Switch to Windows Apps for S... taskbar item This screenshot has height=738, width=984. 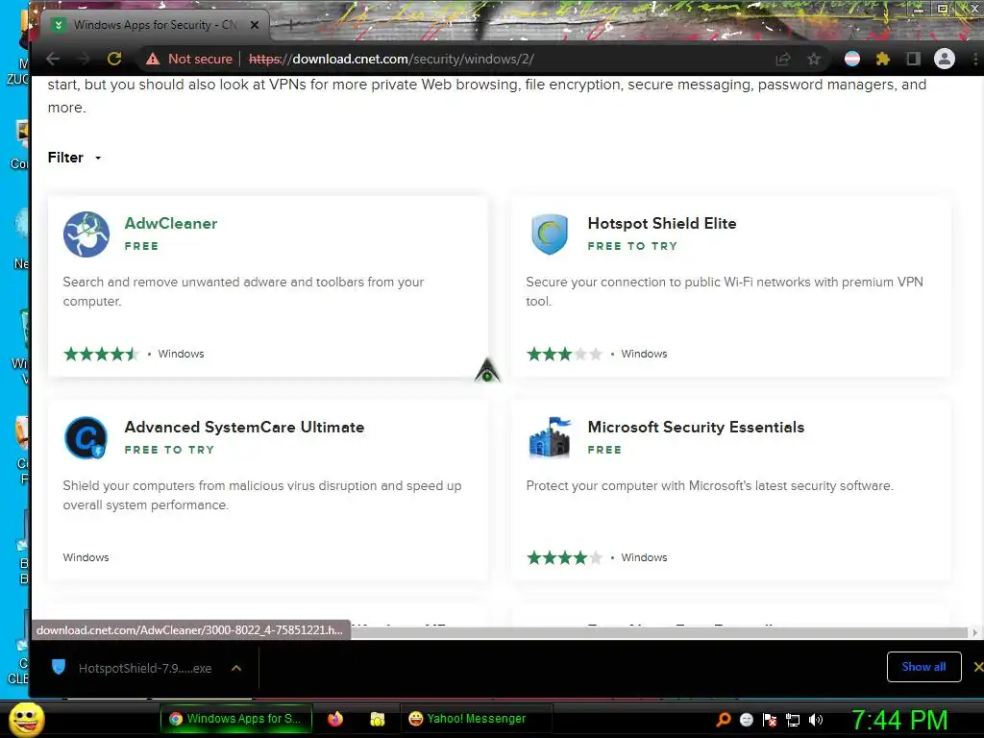(236, 719)
